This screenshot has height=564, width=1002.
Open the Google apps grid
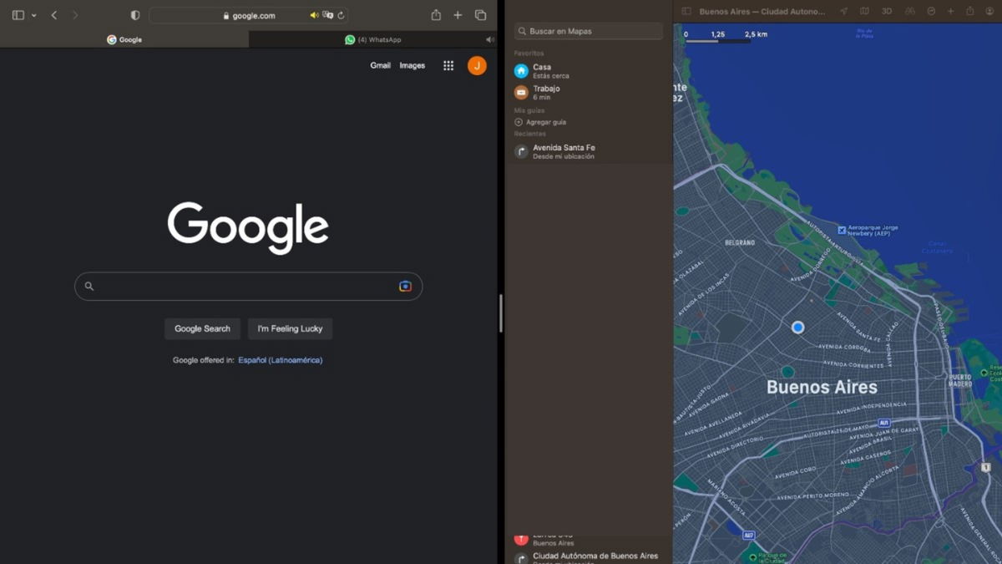448,65
